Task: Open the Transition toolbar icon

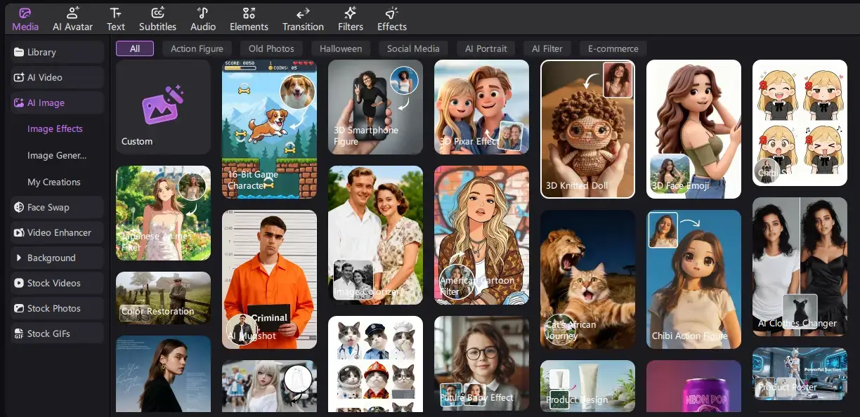Action: point(303,13)
